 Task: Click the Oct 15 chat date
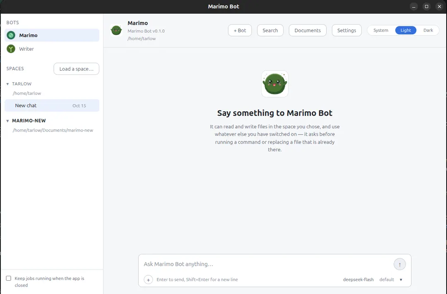click(79, 106)
